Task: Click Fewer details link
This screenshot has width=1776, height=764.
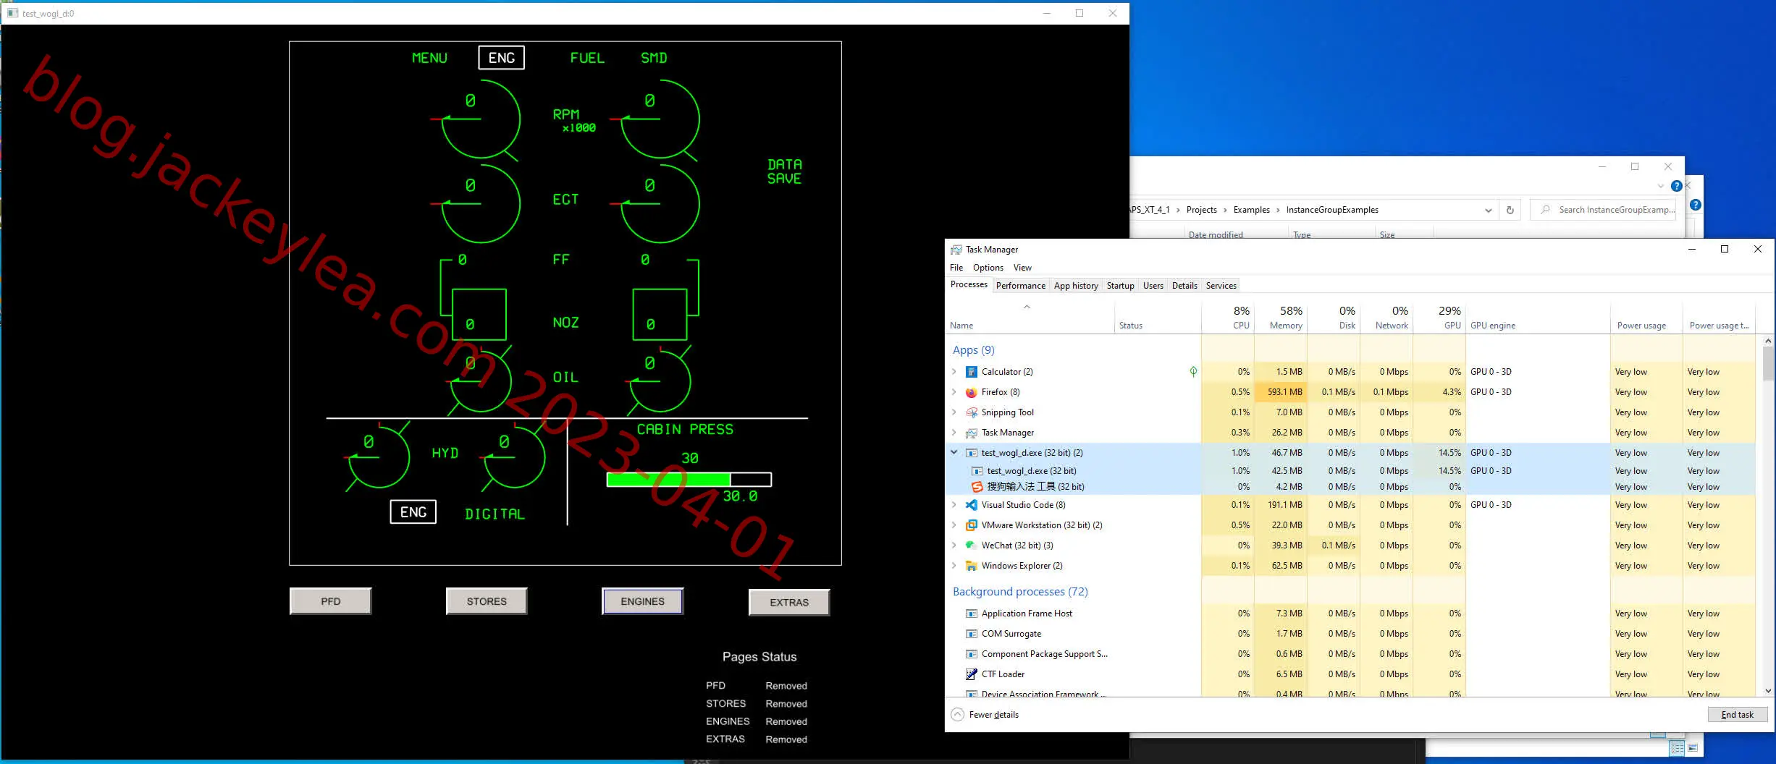Action: pos(994,715)
